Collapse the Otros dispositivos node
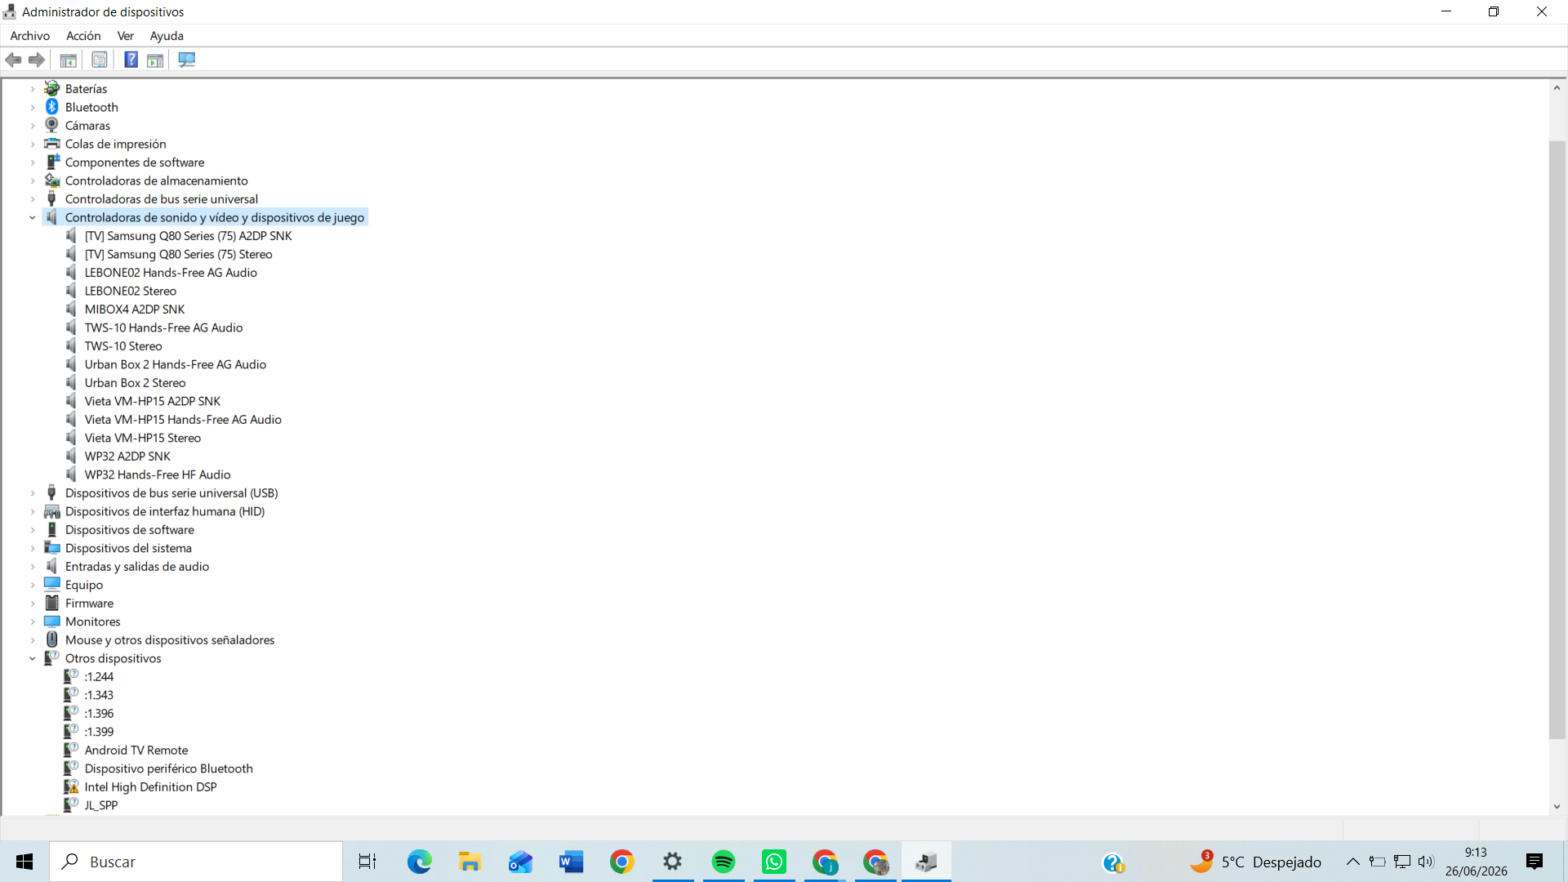The width and height of the screenshot is (1568, 882). point(33,658)
